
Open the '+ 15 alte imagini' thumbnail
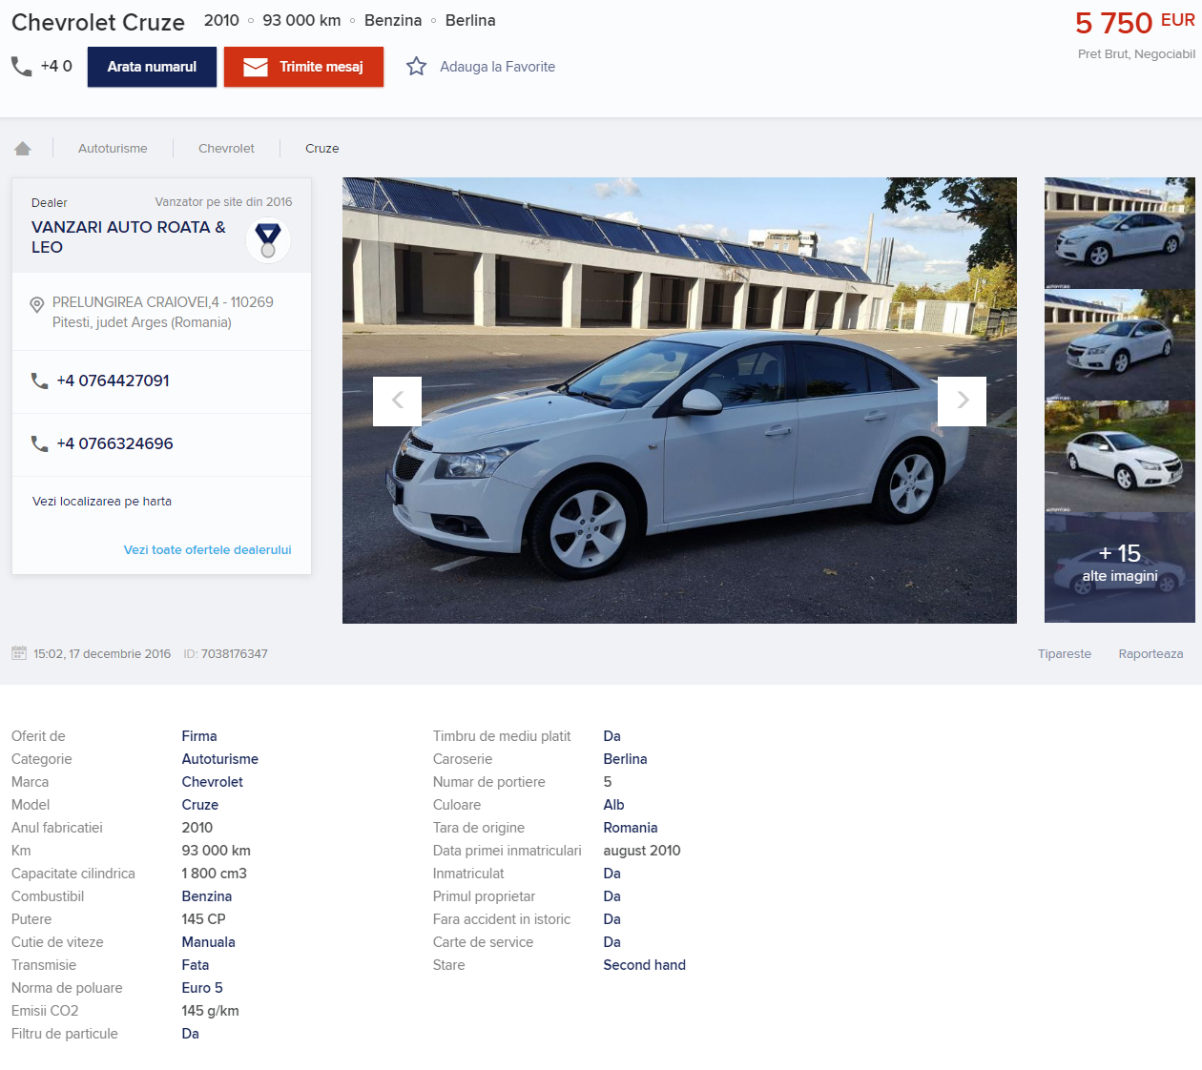[1119, 567]
